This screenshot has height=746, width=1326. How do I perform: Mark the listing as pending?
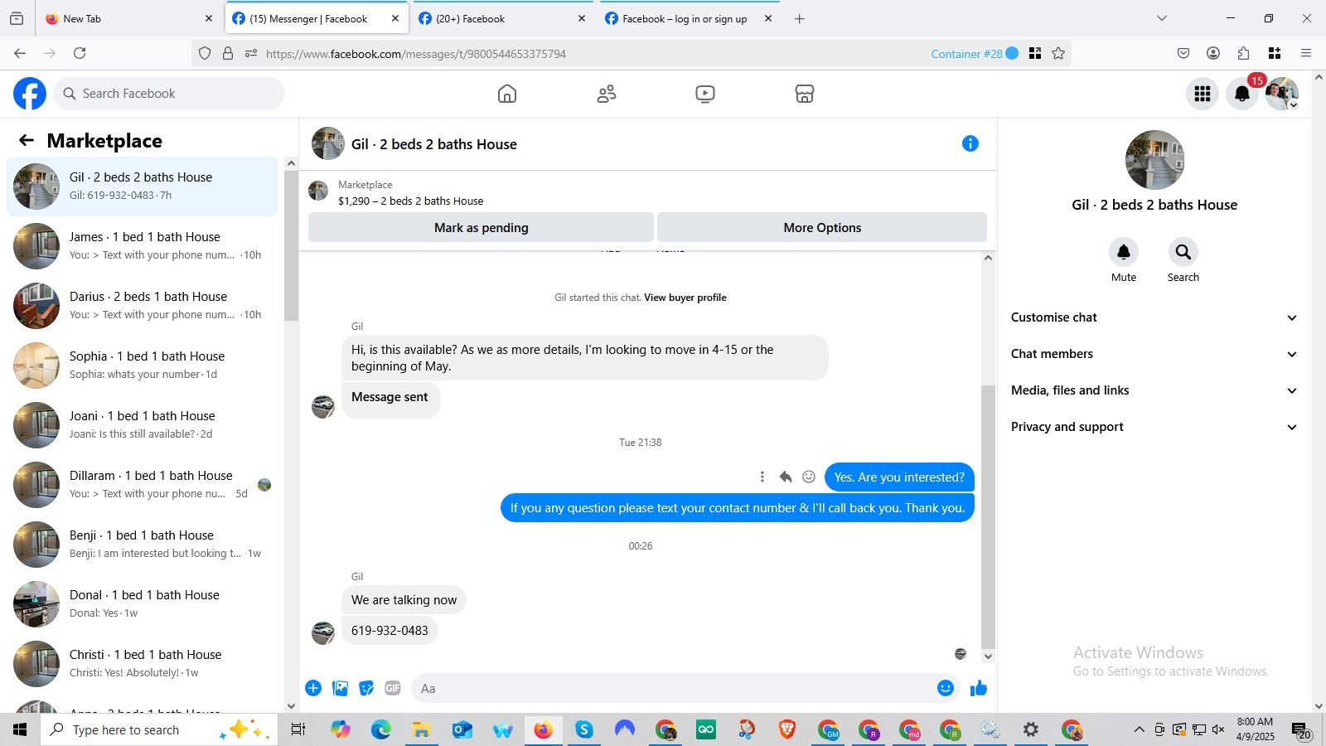coord(481,228)
